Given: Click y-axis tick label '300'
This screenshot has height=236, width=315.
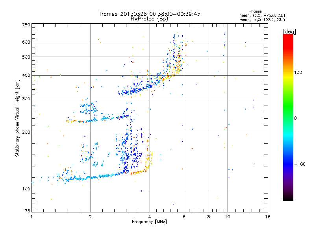Looking at the screenshot, I should click(26, 99).
